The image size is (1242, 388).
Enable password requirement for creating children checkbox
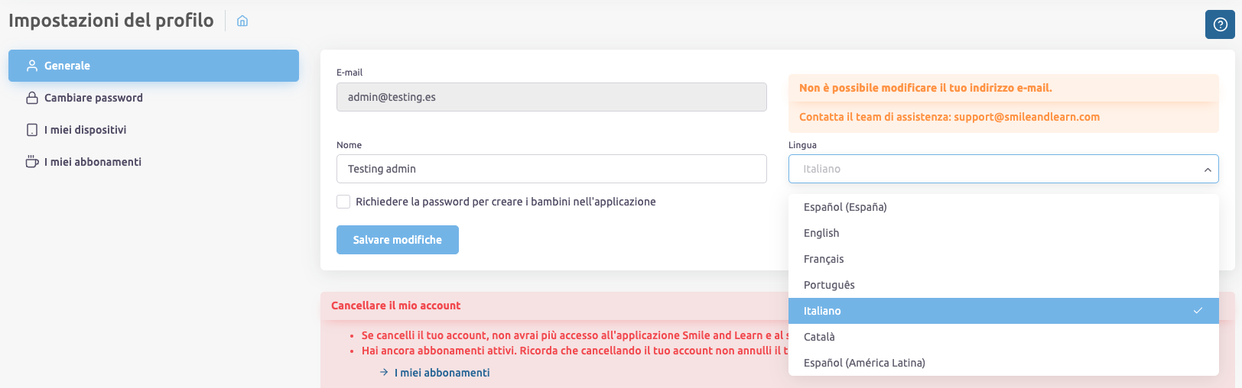pos(343,202)
